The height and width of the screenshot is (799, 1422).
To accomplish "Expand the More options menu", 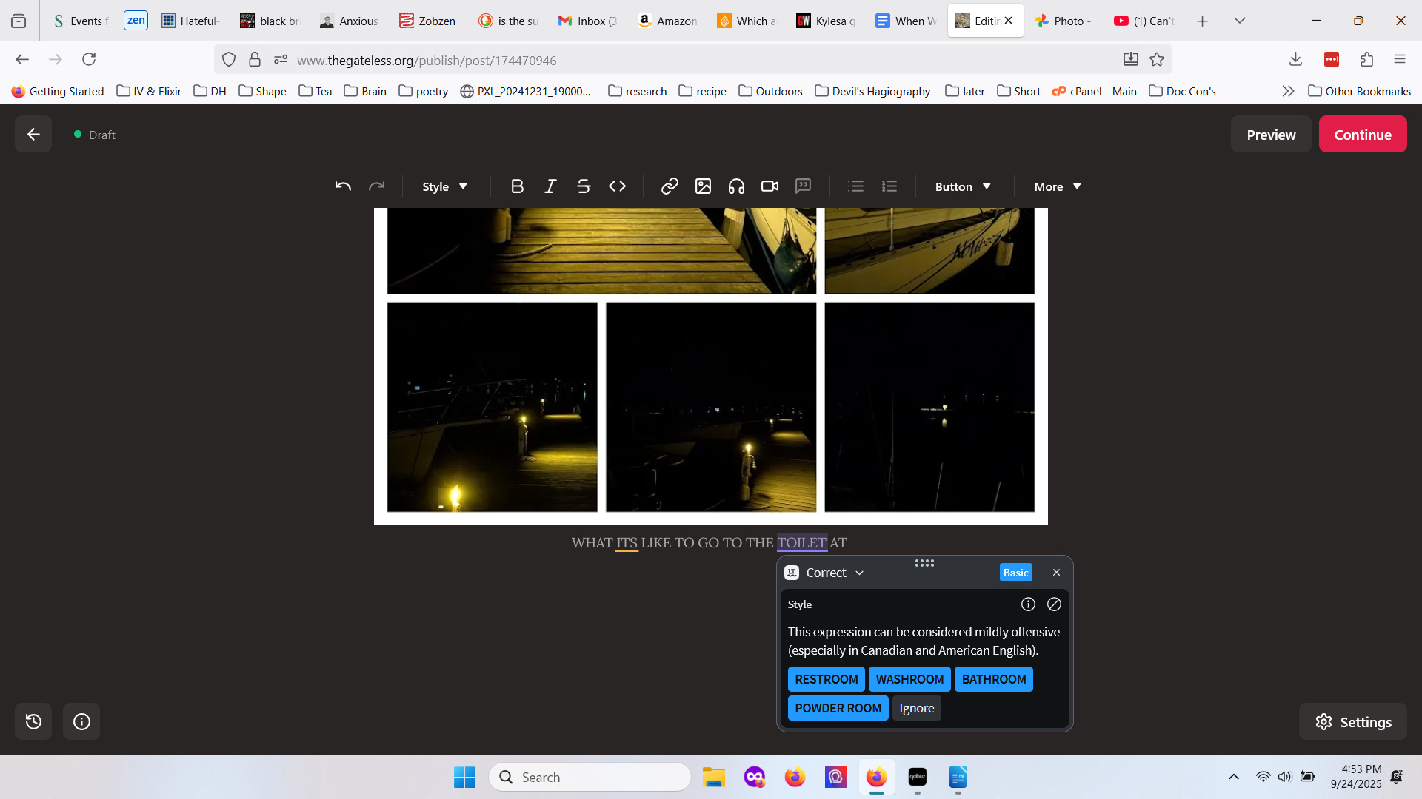I will click(x=1057, y=186).
